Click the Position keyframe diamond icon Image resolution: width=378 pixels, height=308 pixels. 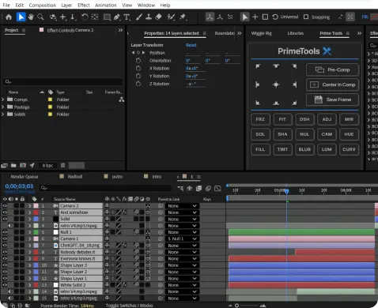coord(138,53)
